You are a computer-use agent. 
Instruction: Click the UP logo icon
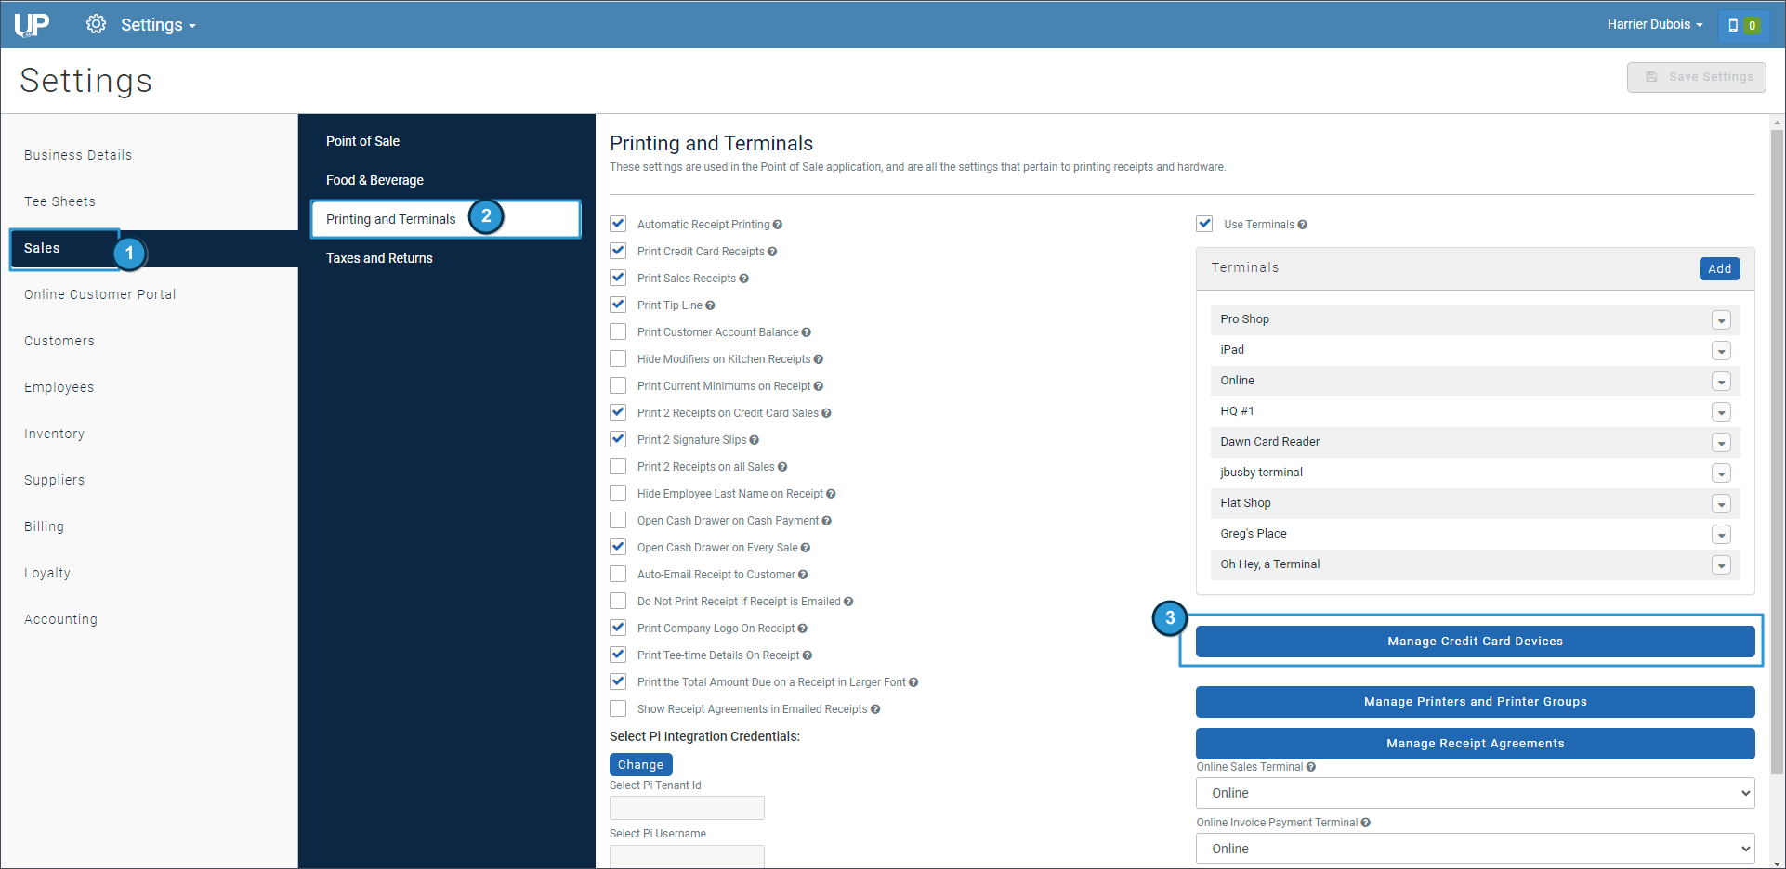pos(32,25)
